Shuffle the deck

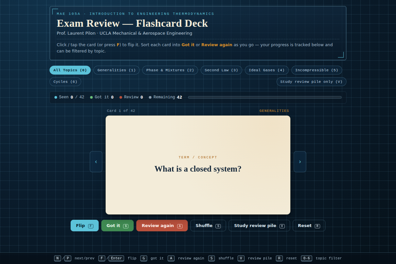point(208,226)
